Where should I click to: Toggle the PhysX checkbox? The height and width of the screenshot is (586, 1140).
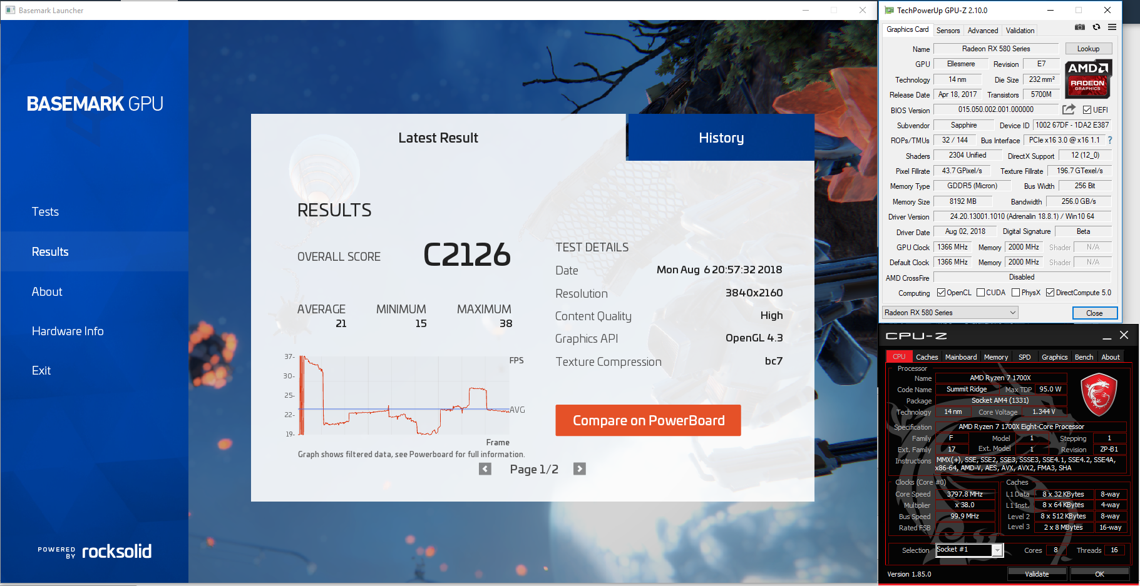pos(1016,293)
